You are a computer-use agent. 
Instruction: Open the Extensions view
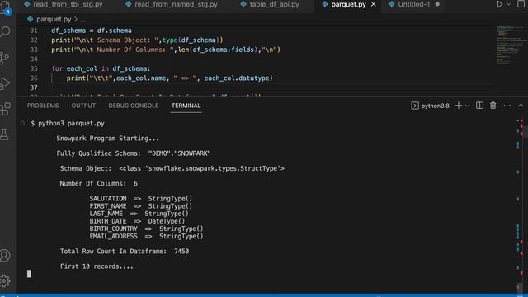tap(5, 109)
